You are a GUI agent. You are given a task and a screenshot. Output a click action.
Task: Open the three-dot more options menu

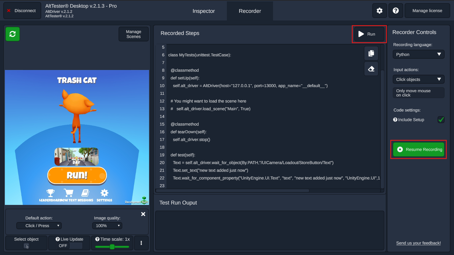(141, 243)
